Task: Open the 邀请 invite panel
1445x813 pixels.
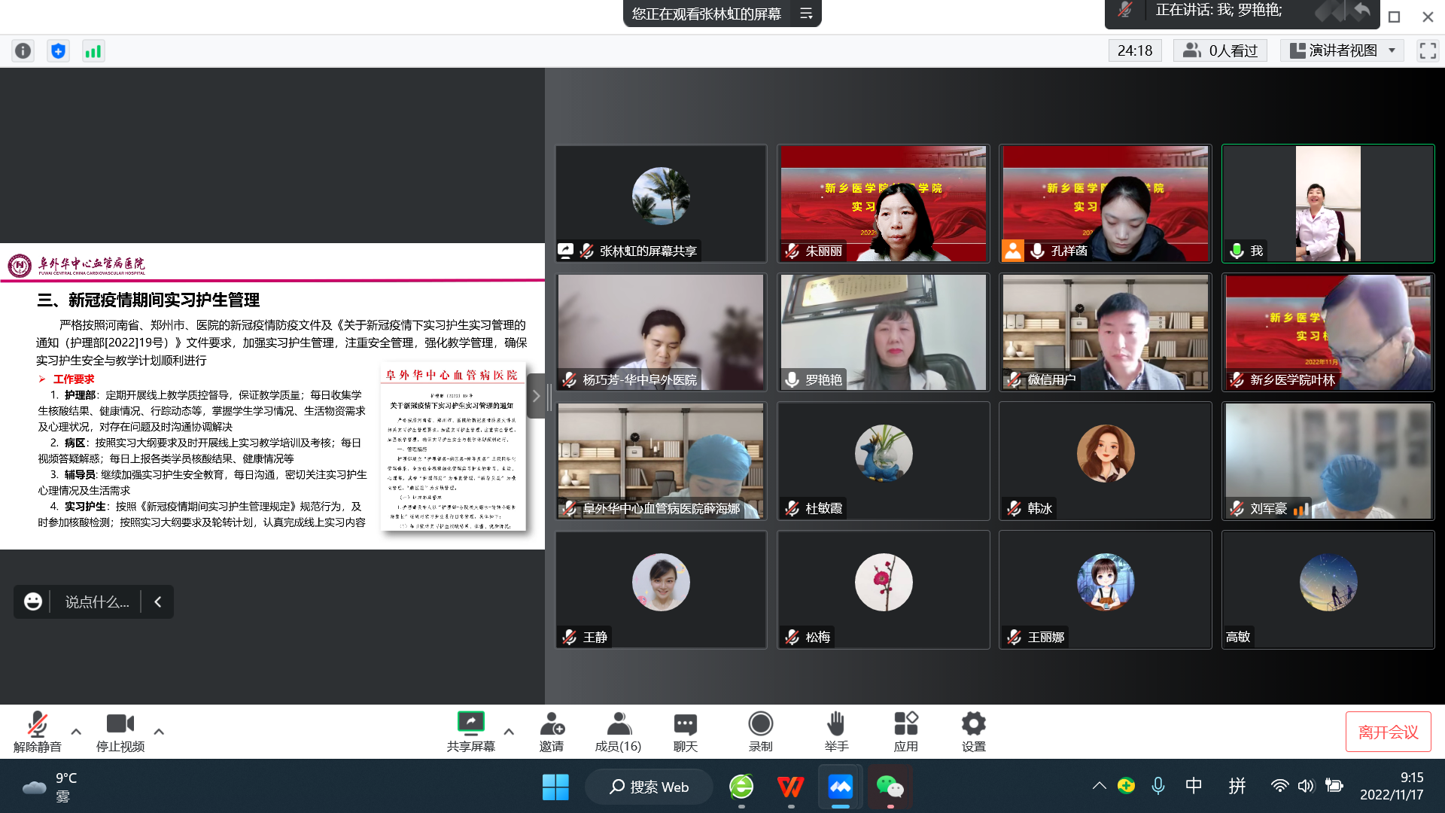Action: (x=552, y=732)
